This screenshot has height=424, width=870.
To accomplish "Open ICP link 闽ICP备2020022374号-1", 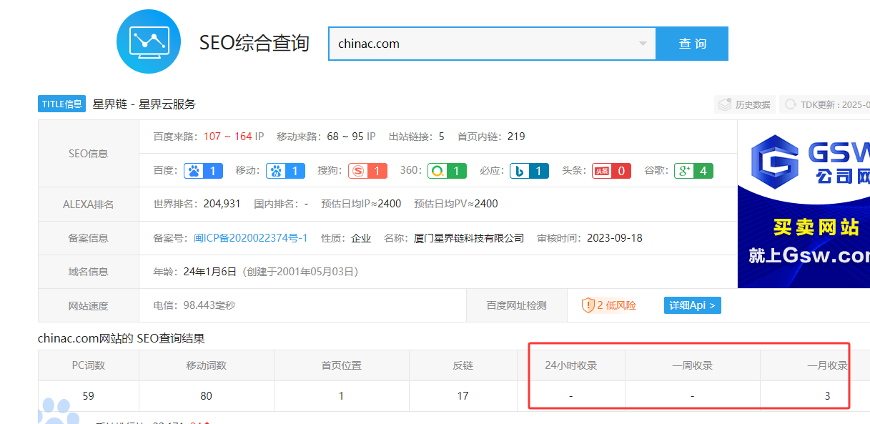I will (x=250, y=238).
